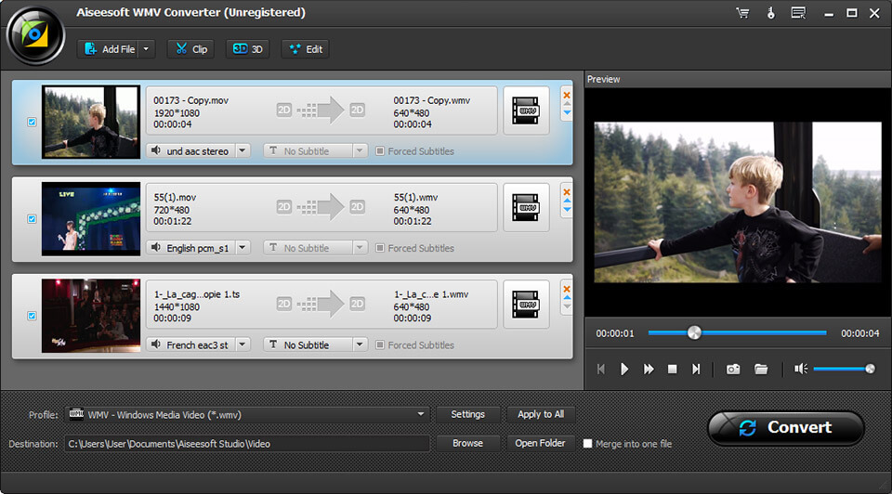Click the Apply to All button
The width and height of the screenshot is (892, 494).
click(541, 414)
